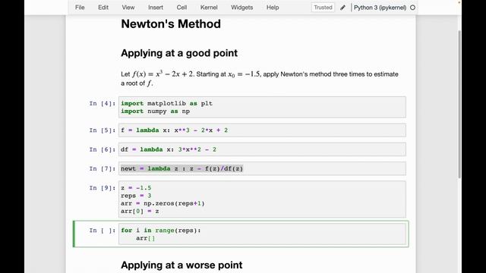Screen dimensions: 486x273
Task: Click the Newton's Method heading
Action: (x=171, y=24)
